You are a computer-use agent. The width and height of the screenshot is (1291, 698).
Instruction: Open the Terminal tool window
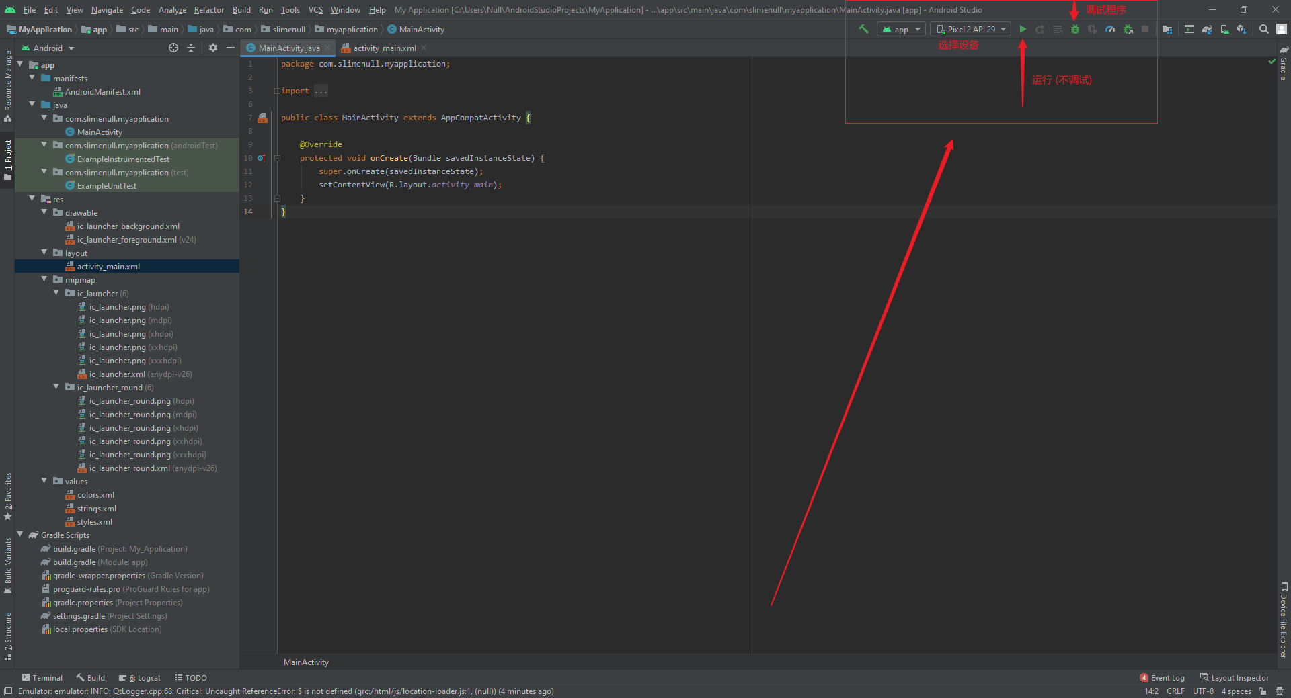[x=42, y=677]
